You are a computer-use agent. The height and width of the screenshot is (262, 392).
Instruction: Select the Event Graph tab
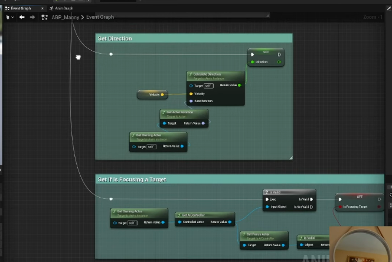tap(20, 8)
